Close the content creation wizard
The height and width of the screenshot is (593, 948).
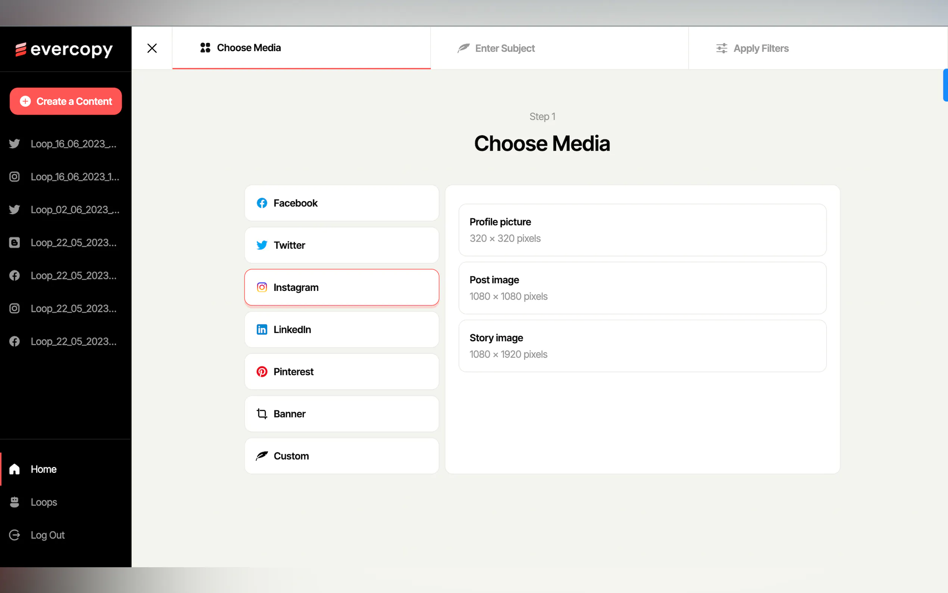click(152, 48)
